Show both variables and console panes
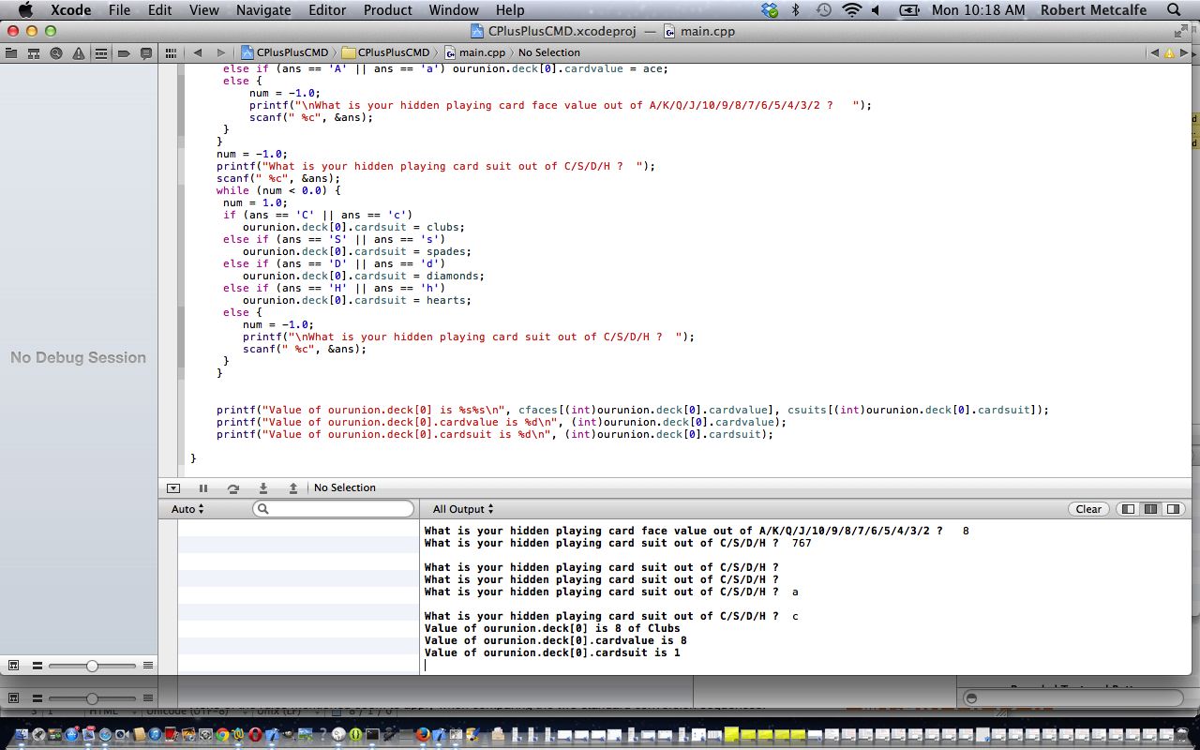The width and height of the screenshot is (1200, 750). [1150, 509]
